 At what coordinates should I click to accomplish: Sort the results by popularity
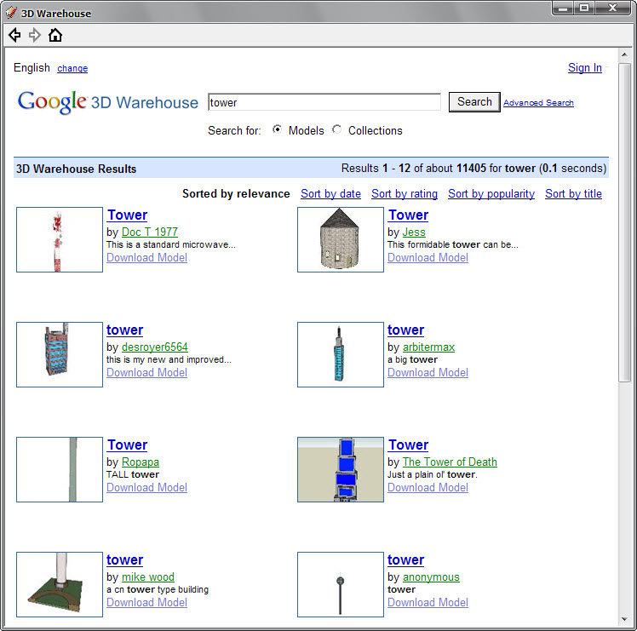point(491,194)
